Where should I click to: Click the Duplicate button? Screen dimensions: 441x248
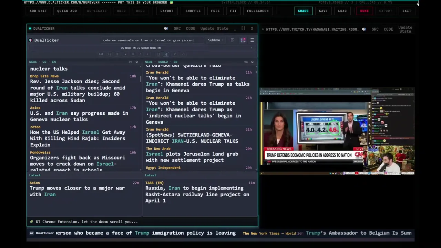(97, 11)
